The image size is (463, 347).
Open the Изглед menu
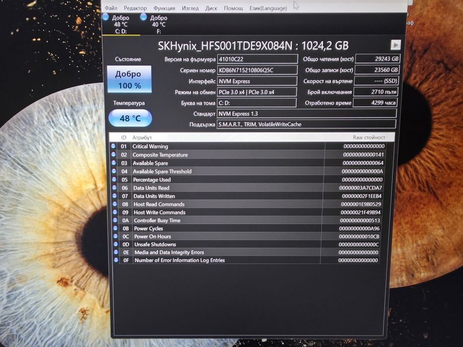point(190,8)
